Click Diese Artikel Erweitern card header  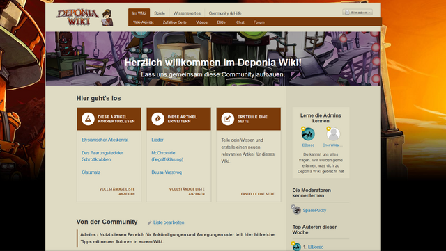[178, 119]
